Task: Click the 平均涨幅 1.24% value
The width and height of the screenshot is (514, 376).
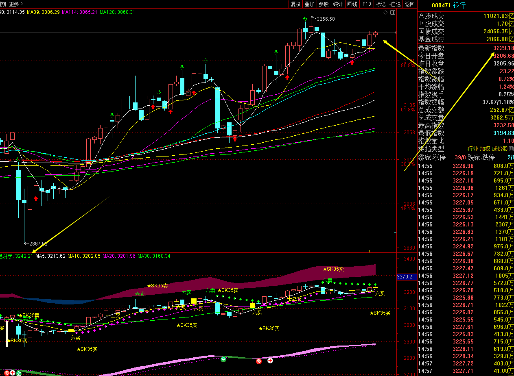Action: coord(506,87)
